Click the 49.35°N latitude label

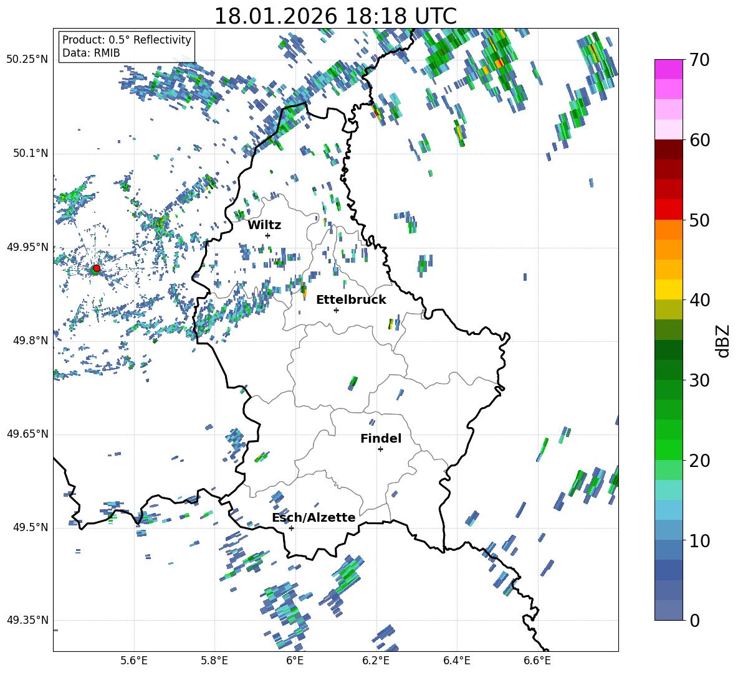pyautogui.click(x=27, y=620)
